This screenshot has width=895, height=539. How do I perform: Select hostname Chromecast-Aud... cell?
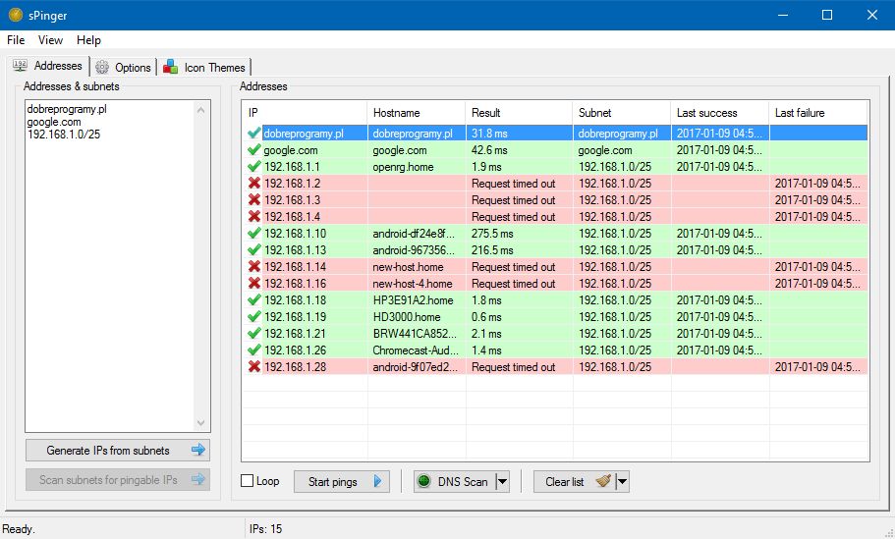(x=417, y=350)
